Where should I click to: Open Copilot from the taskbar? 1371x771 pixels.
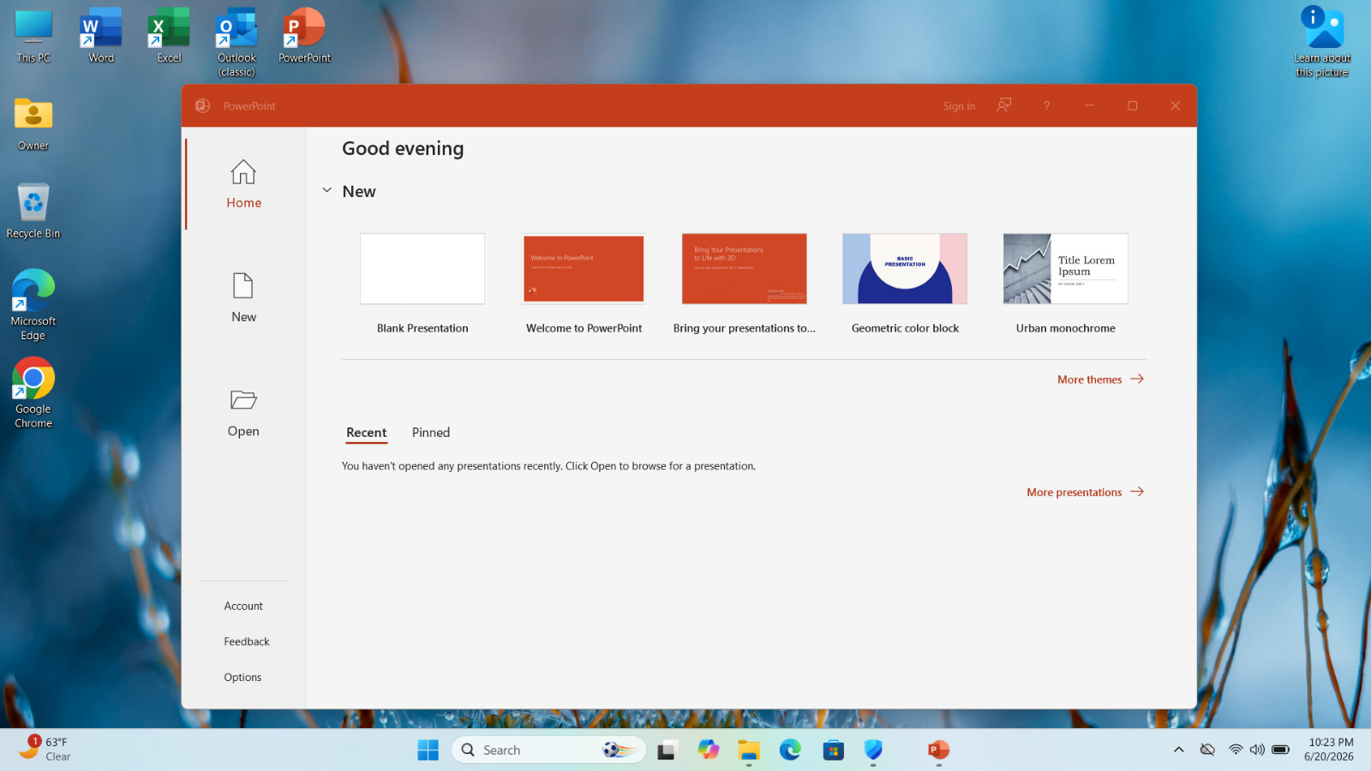(708, 750)
